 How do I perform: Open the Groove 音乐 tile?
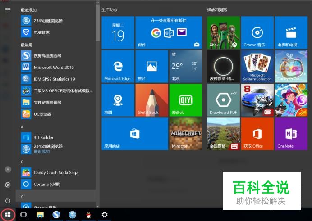[257, 32]
